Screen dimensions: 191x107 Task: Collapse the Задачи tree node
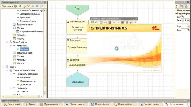(x=4, y=67)
